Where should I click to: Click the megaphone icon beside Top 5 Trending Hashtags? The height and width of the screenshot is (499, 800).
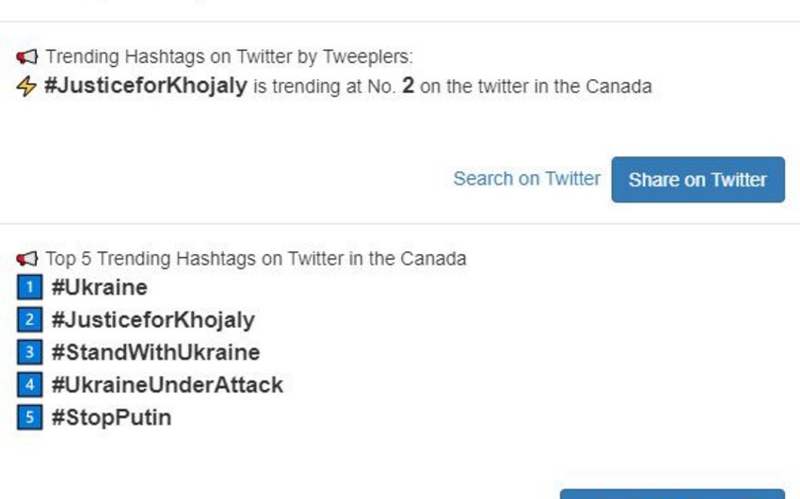click(x=27, y=258)
